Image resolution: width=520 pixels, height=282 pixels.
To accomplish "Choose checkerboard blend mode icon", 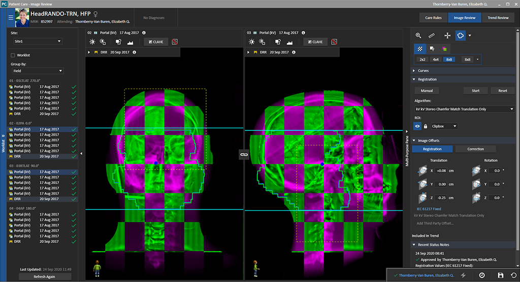I will (x=420, y=49).
